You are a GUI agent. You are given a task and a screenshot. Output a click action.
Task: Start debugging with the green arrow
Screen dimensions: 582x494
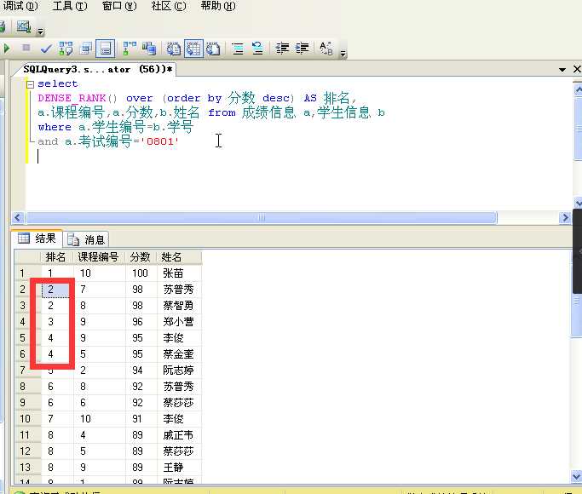point(6,49)
